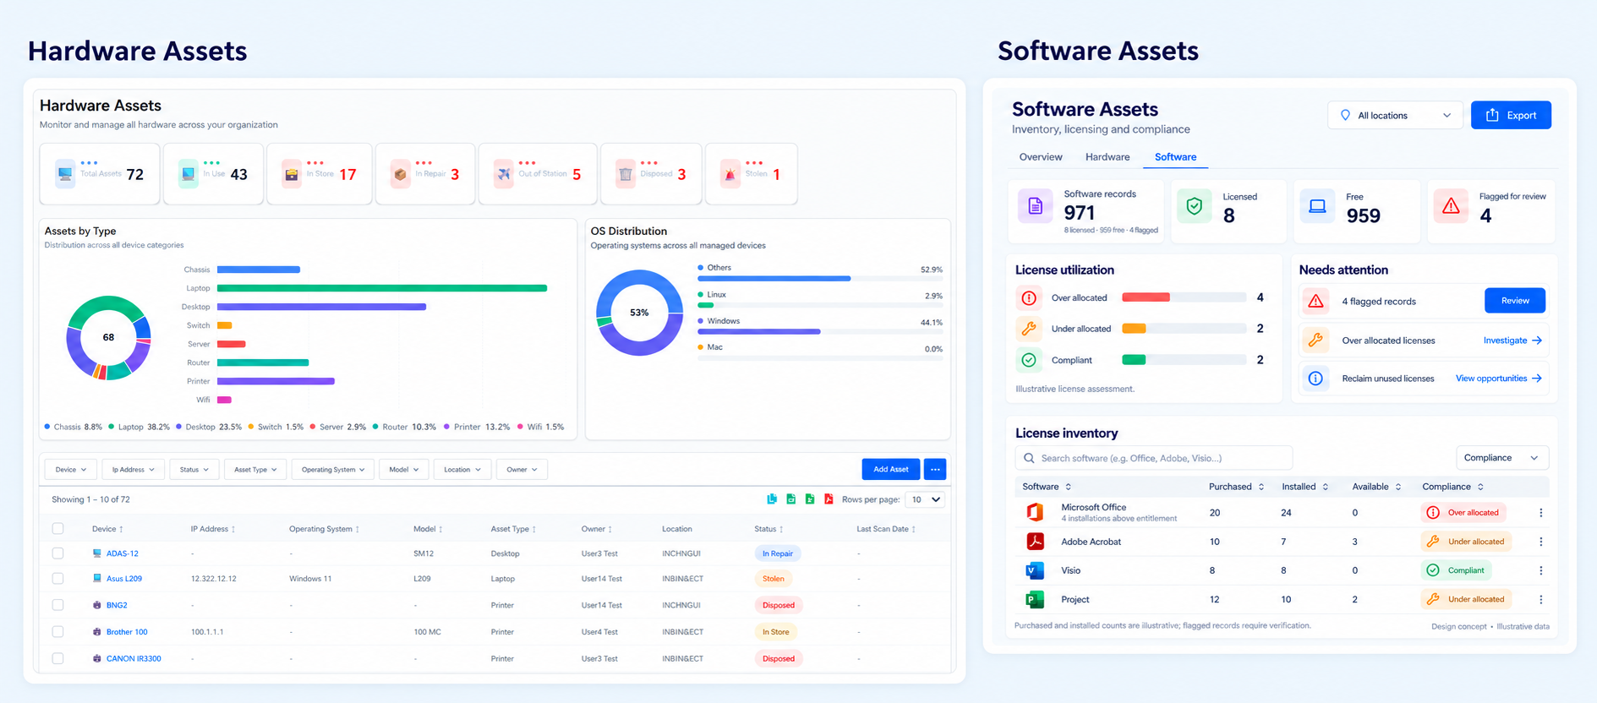
Task: Click the Total Assets monitor icon
Action: pyautogui.click(x=65, y=174)
